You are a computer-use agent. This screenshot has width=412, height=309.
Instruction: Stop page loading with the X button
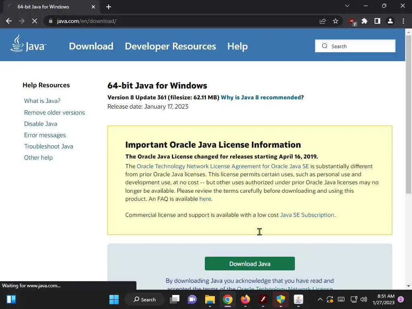point(35,21)
